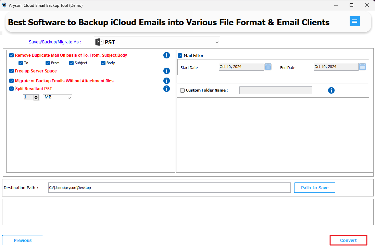The image size is (375, 246).
Task: Open the Saves/Backup/Migrate As format dropdown
Action: pos(157,42)
